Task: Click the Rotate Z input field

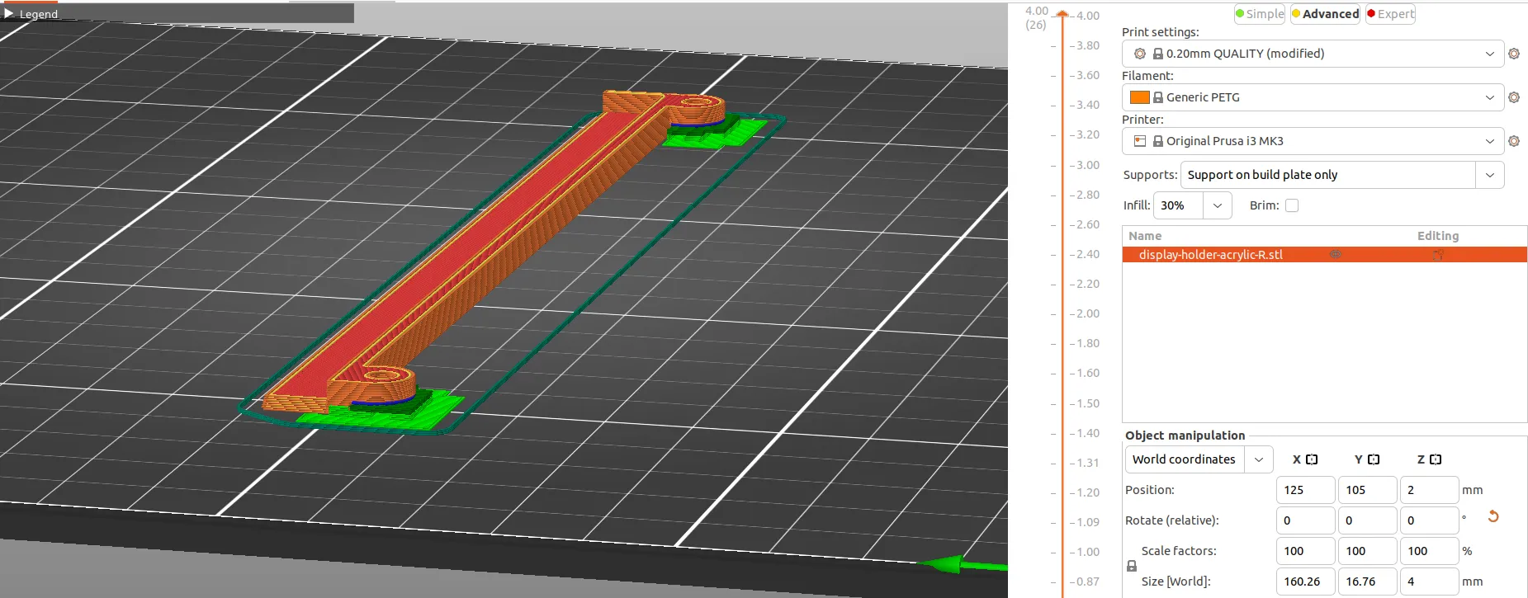Action: pos(1429,520)
